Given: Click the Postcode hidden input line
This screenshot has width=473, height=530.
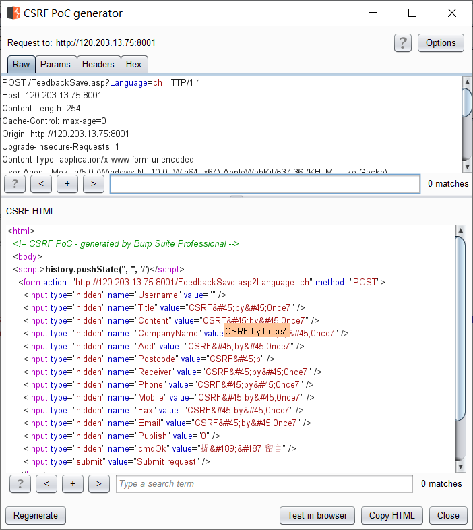Looking at the screenshot, I should pyautogui.click(x=149, y=359).
